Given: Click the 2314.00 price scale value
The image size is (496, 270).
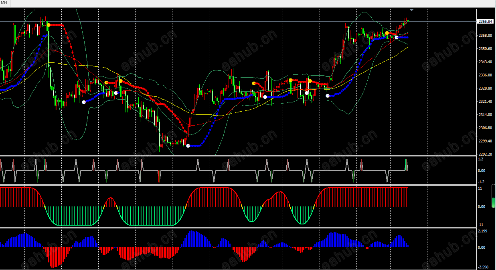Looking at the screenshot, I should point(485,115).
